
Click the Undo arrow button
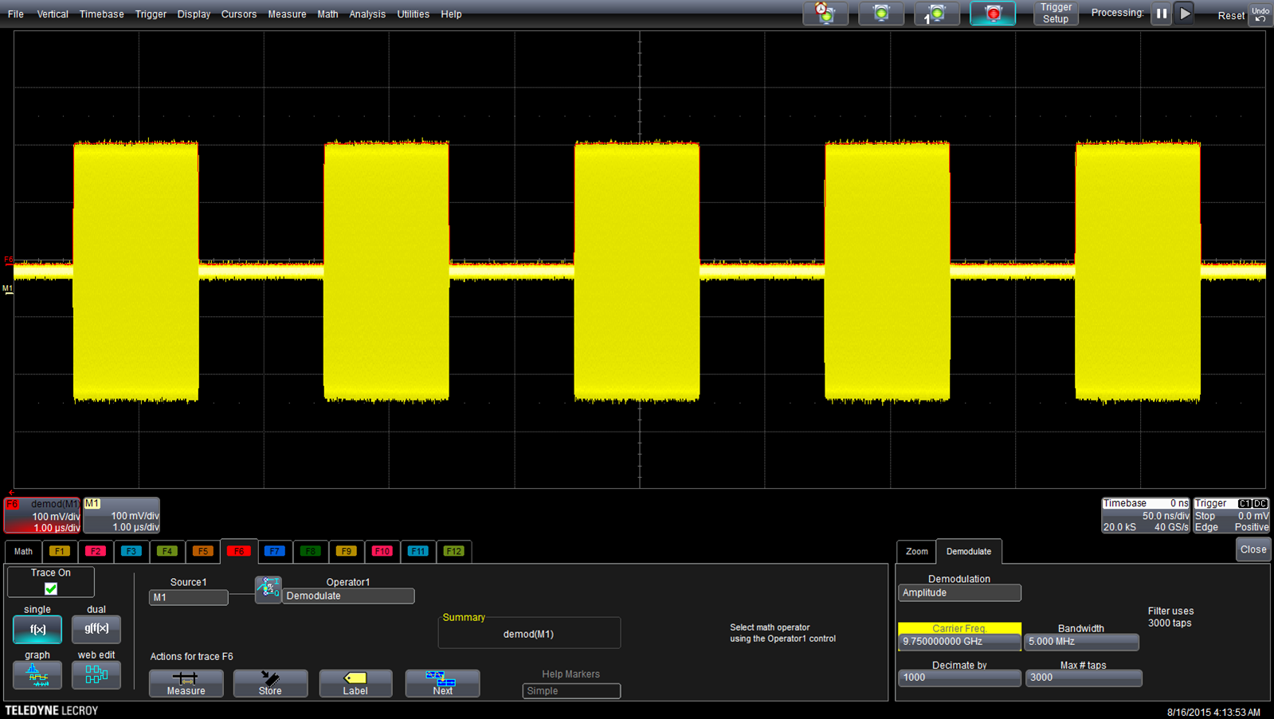(1260, 14)
